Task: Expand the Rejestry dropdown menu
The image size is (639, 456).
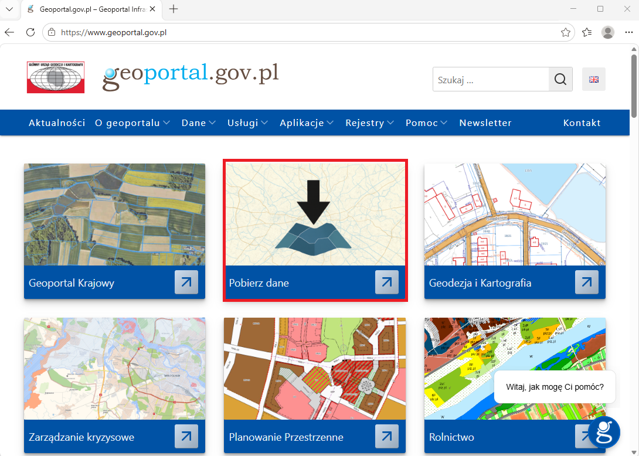Action: (370, 122)
